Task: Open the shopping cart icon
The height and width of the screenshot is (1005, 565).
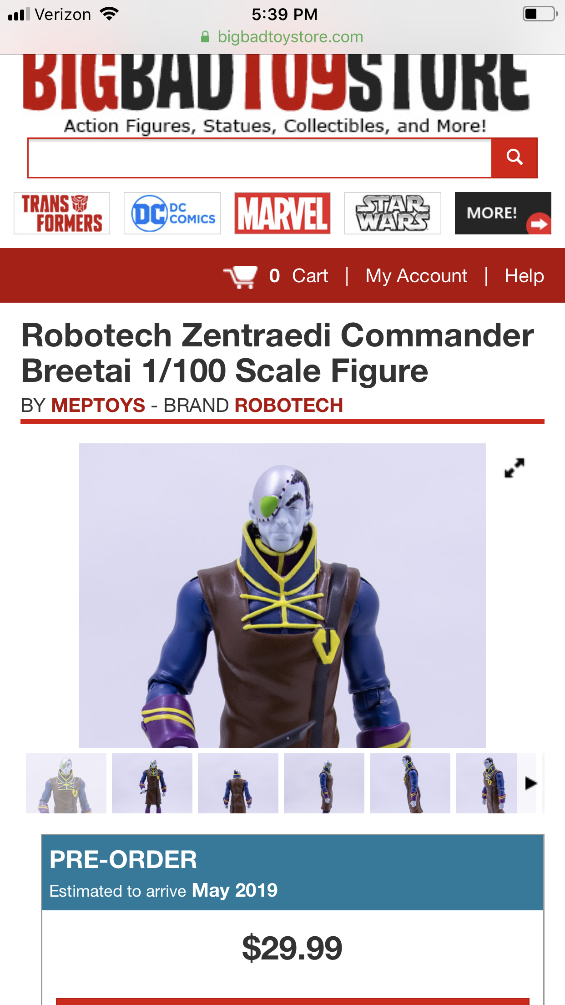Action: click(240, 276)
